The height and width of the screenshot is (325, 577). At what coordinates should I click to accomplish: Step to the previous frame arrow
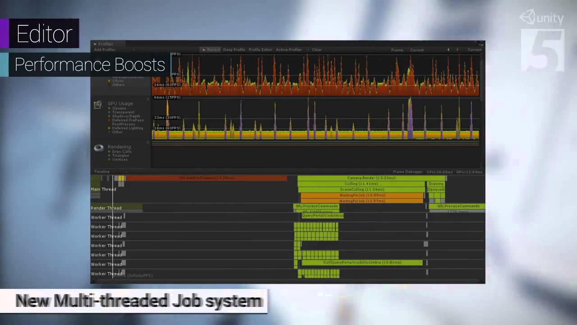[448, 50]
